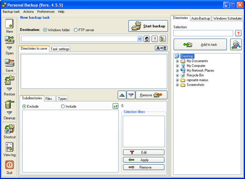
Task: Expand My Network Places node
Action: coord(177,70)
